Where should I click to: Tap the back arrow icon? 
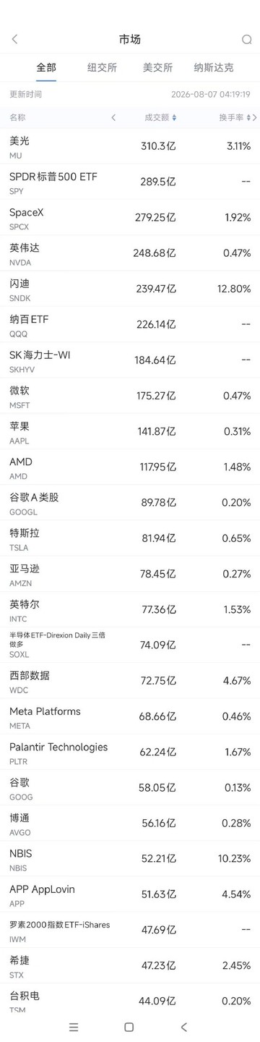14,39
